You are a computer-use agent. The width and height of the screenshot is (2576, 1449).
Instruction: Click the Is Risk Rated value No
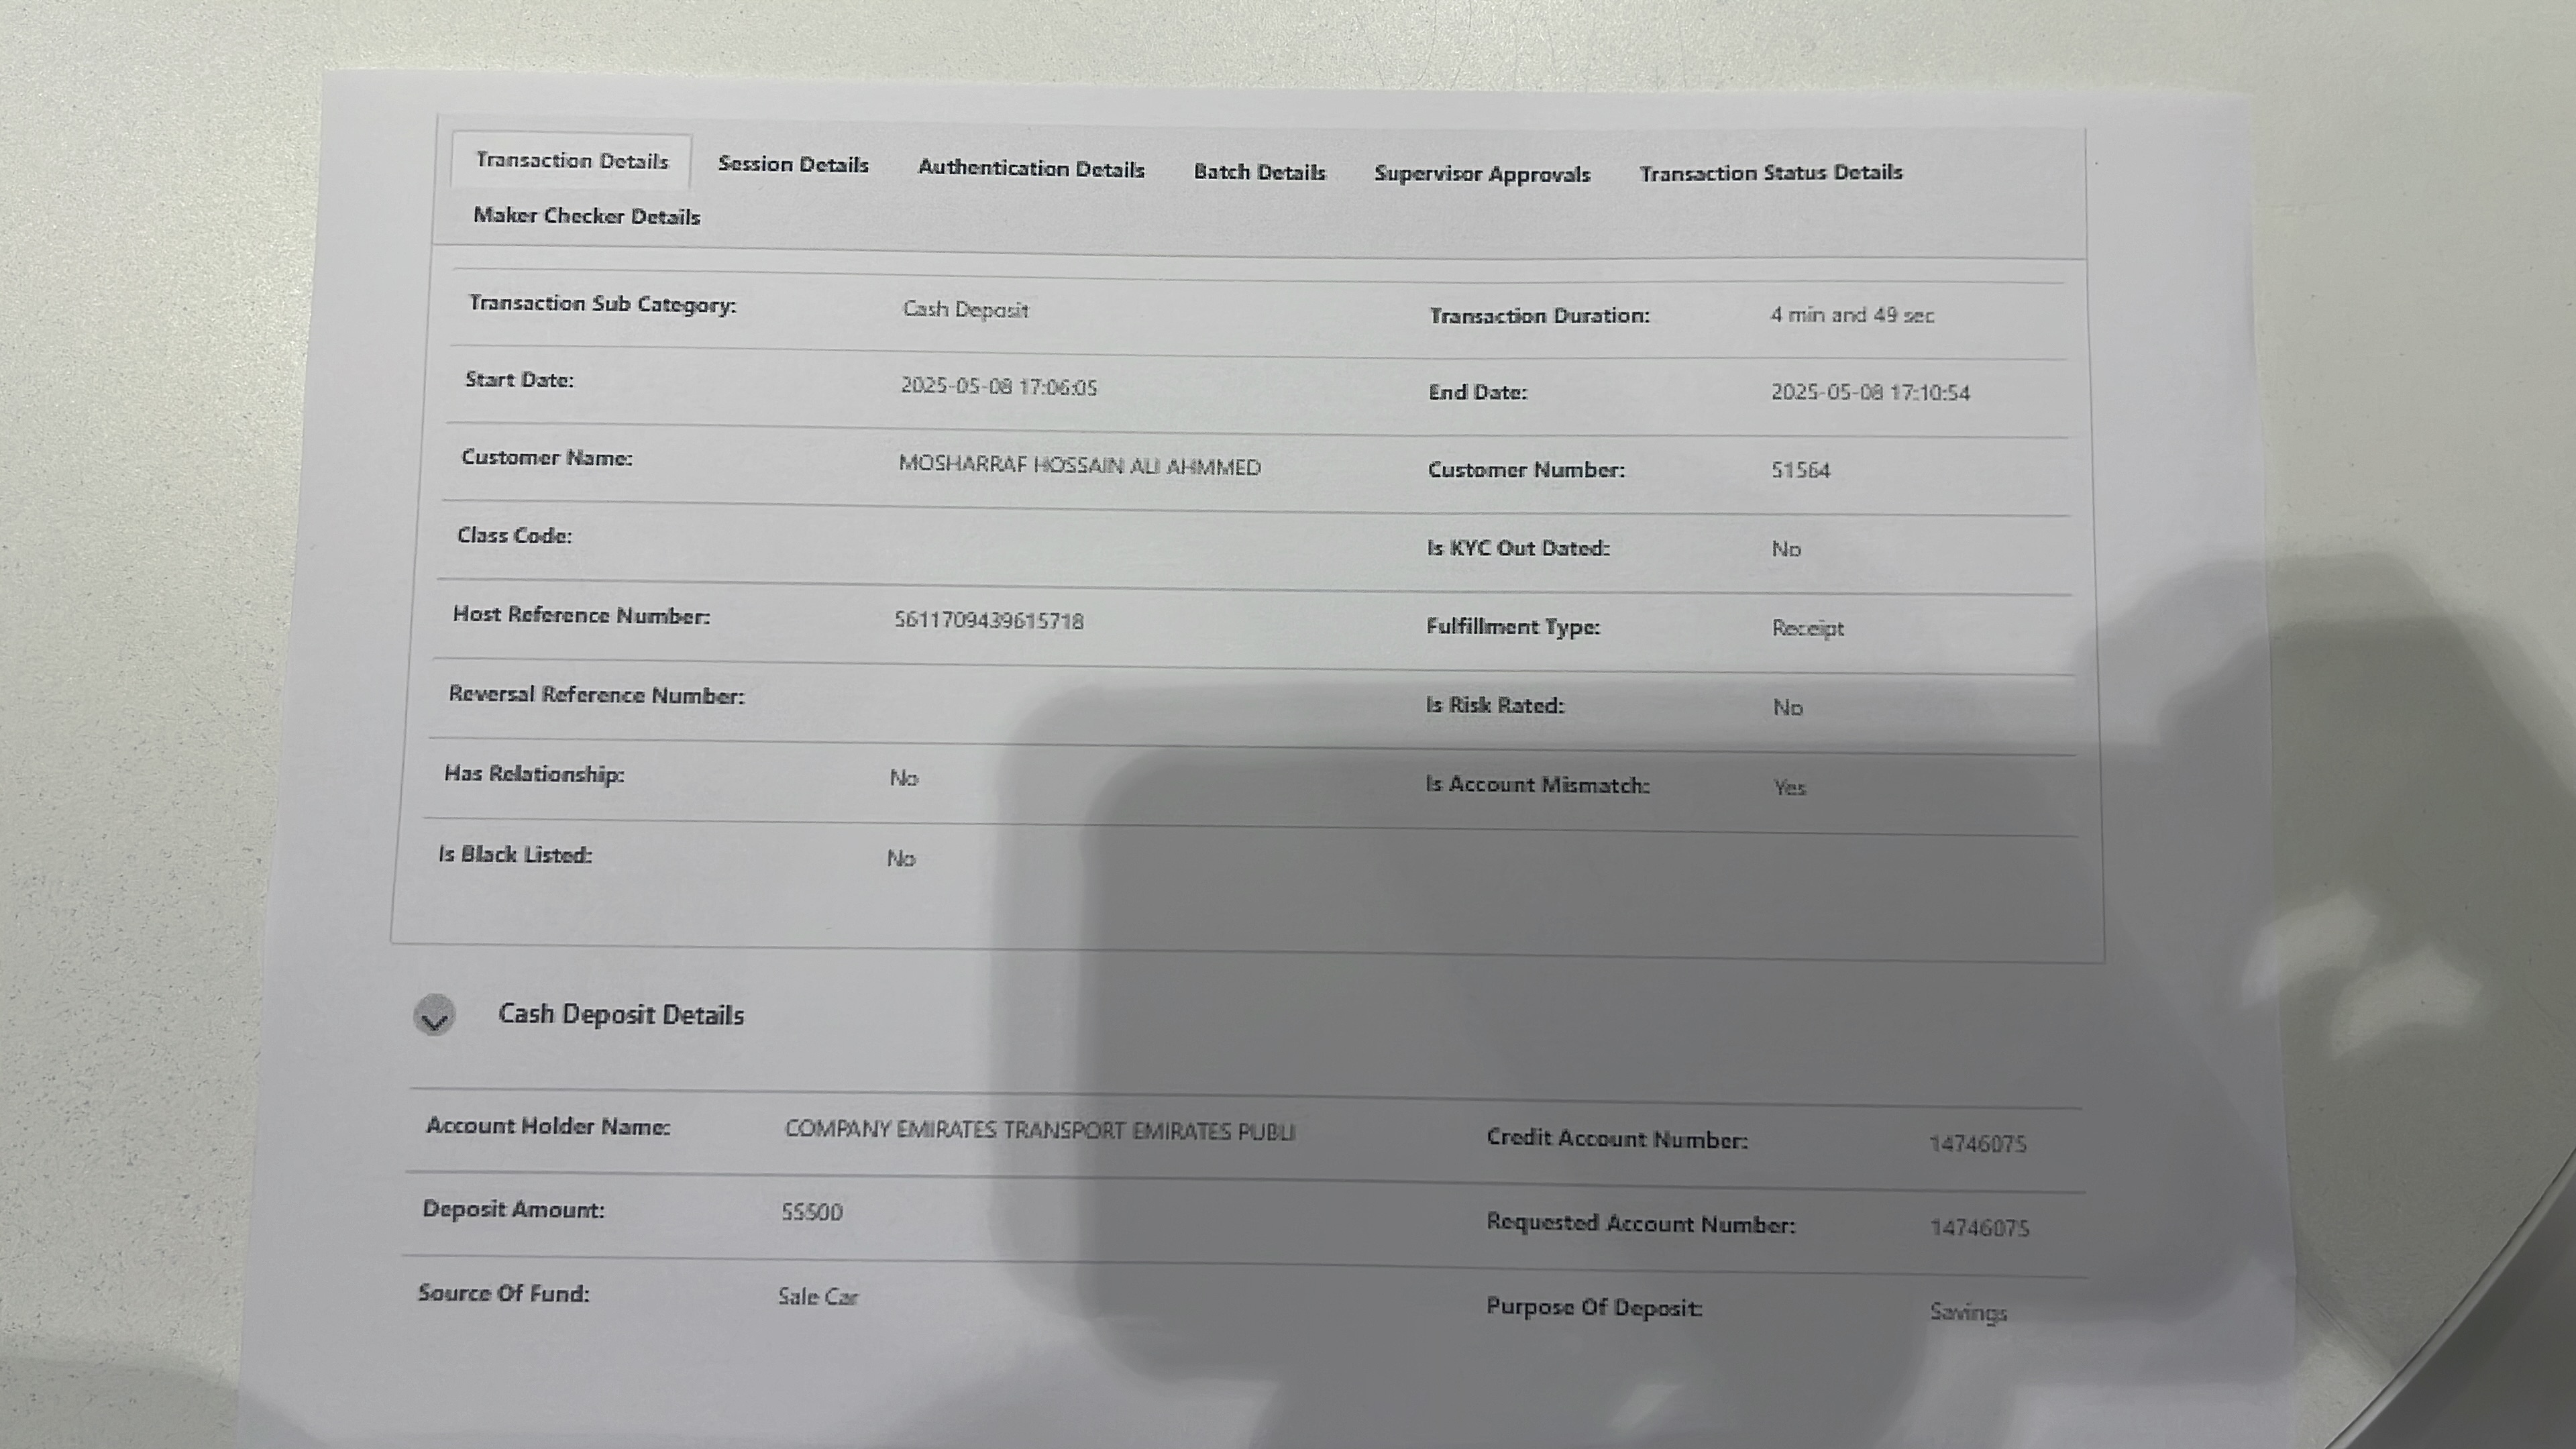(x=1787, y=708)
